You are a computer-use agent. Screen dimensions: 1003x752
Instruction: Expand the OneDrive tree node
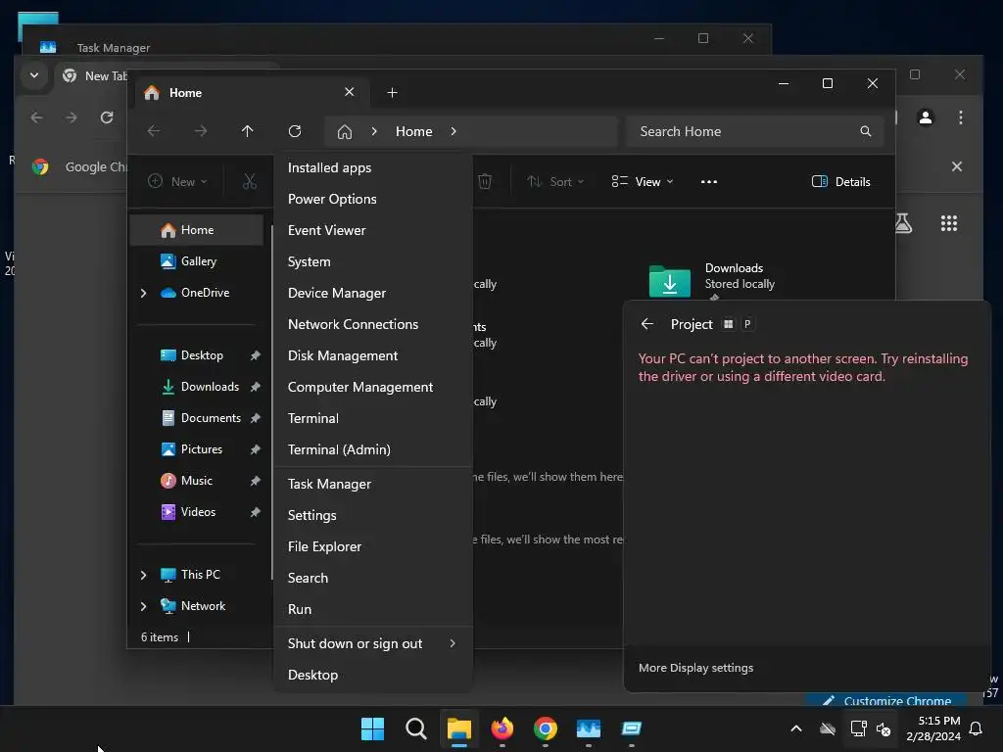[x=143, y=293]
